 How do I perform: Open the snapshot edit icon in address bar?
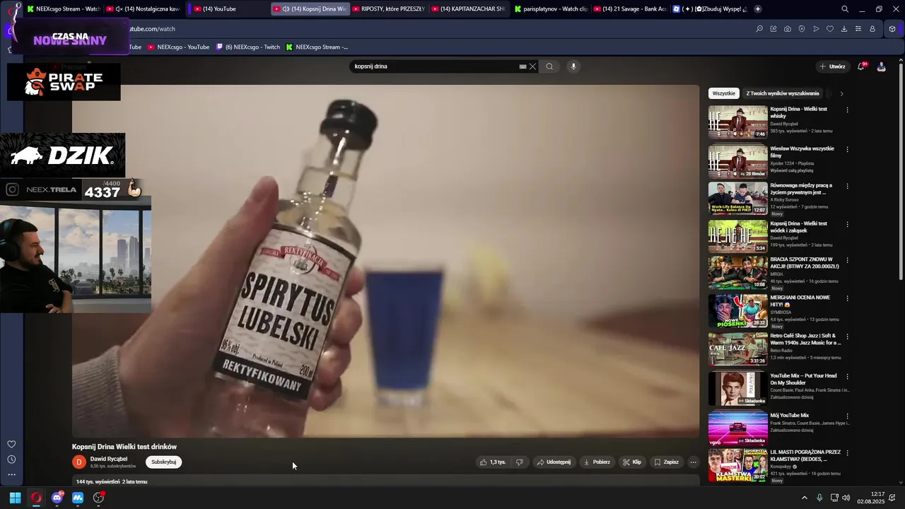click(x=773, y=29)
